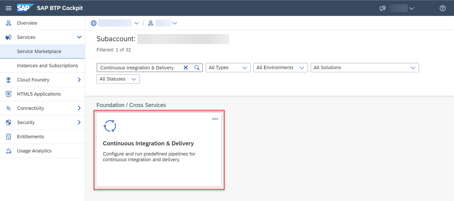Expand the Connectivity section
Screen dimensions: 454x201
(79, 108)
